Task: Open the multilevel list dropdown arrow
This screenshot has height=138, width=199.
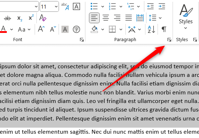Action: click(139, 6)
